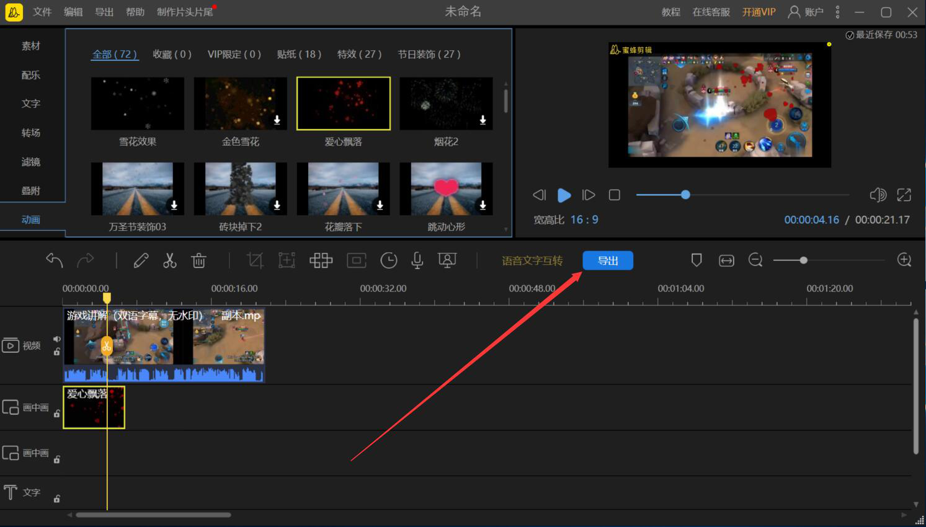The width and height of the screenshot is (926, 527).
Task: Mute the video track speaker icon
Action: (x=57, y=339)
